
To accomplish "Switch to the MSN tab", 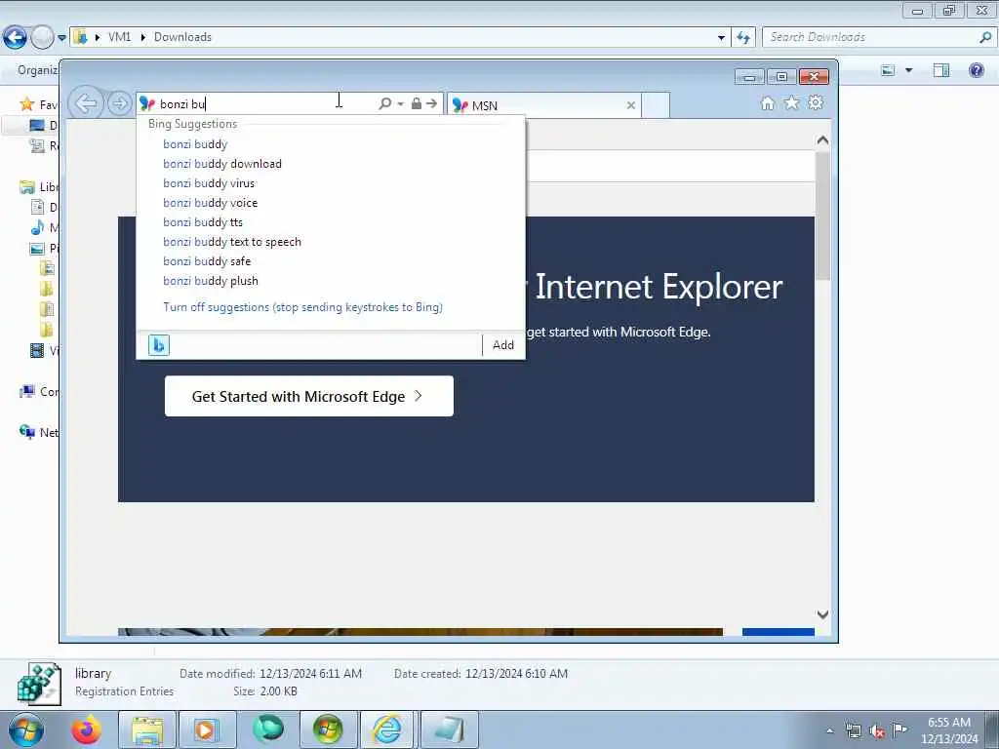I will coord(544,105).
